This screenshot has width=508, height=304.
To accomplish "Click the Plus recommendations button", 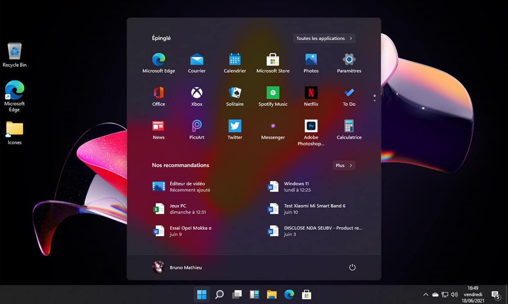I will coord(344,166).
